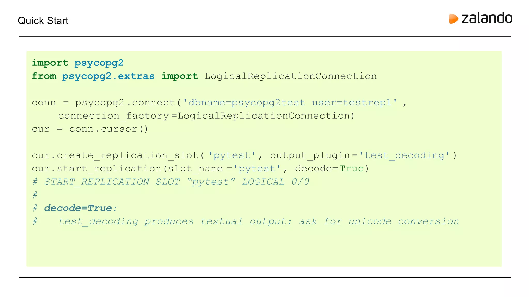
Task: Click the zalando wordmark text
Action: pos(487,18)
